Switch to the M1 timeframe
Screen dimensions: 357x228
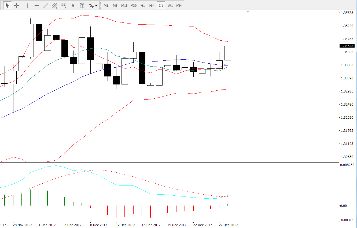click(x=106, y=6)
